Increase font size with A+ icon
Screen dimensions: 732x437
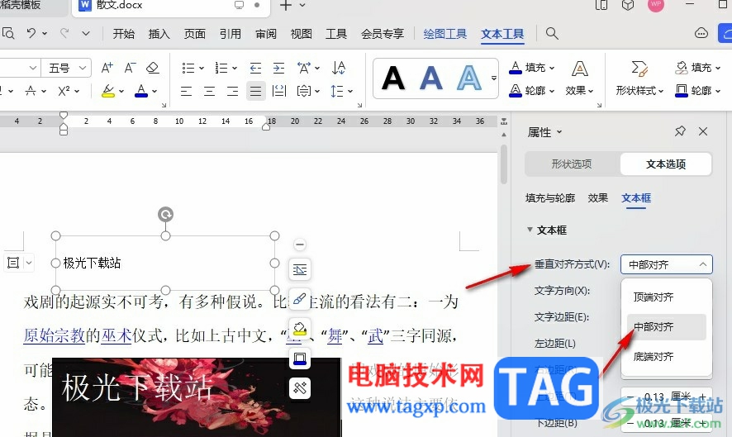107,69
